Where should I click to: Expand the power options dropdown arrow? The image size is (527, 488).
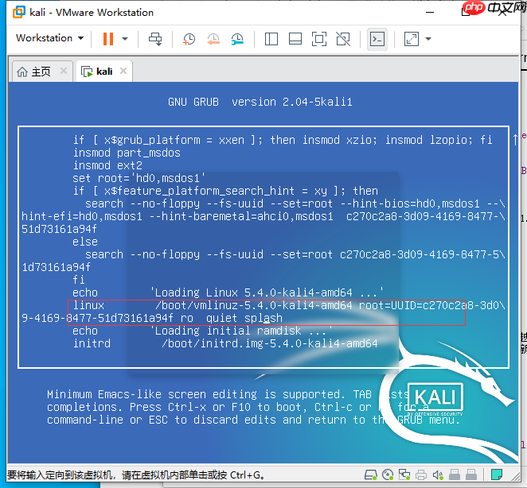(x=125, y=39)
